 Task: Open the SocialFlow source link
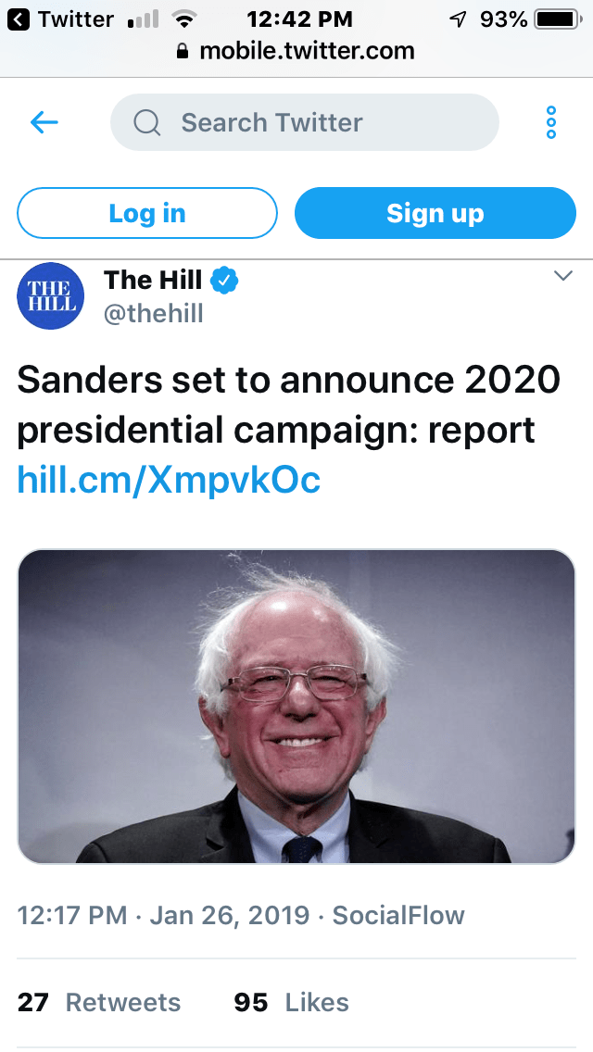(x=398, y=916)
